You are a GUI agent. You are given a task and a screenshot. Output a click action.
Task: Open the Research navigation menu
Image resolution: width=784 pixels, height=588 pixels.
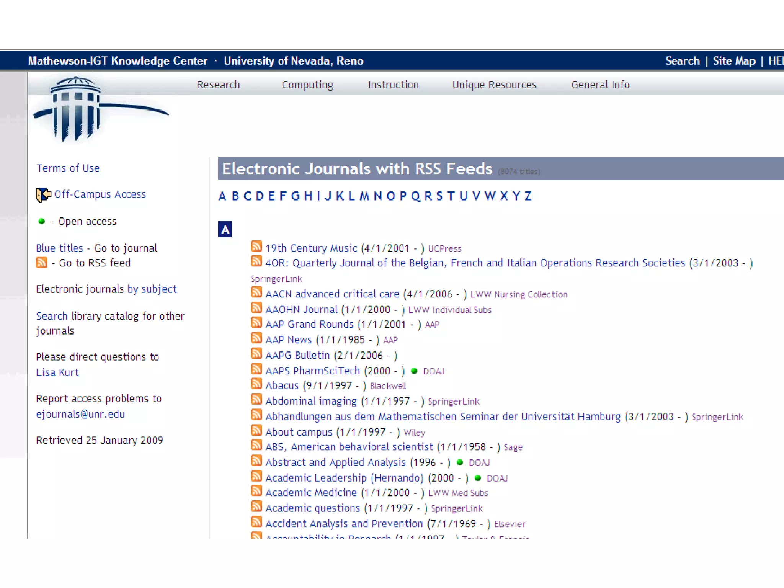(x=218, y=85)
